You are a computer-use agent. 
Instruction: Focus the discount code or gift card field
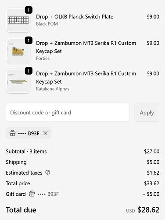(68, 112)
